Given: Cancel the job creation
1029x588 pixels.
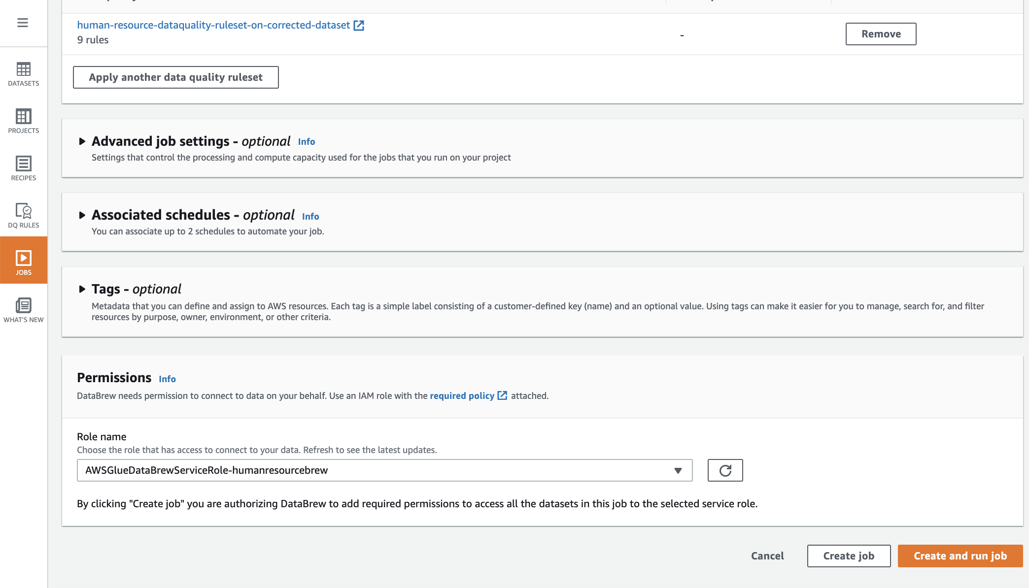Looking at the screenshot, I should (x=767, y=556).
